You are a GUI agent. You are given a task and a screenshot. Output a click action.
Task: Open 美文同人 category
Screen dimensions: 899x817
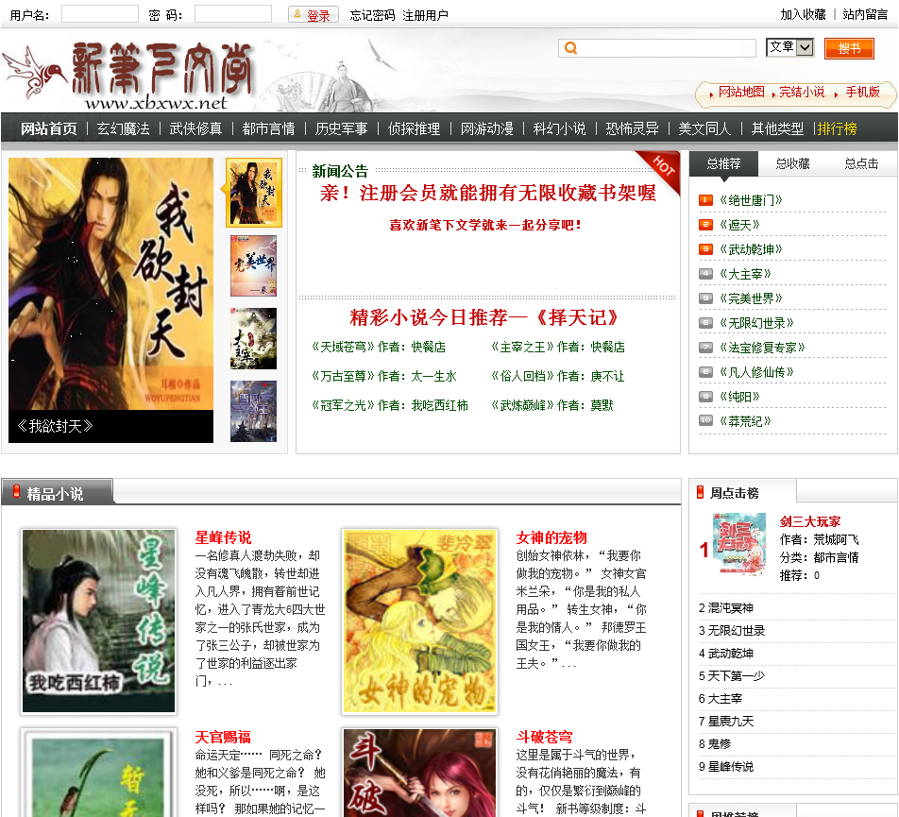coord(704,128)
